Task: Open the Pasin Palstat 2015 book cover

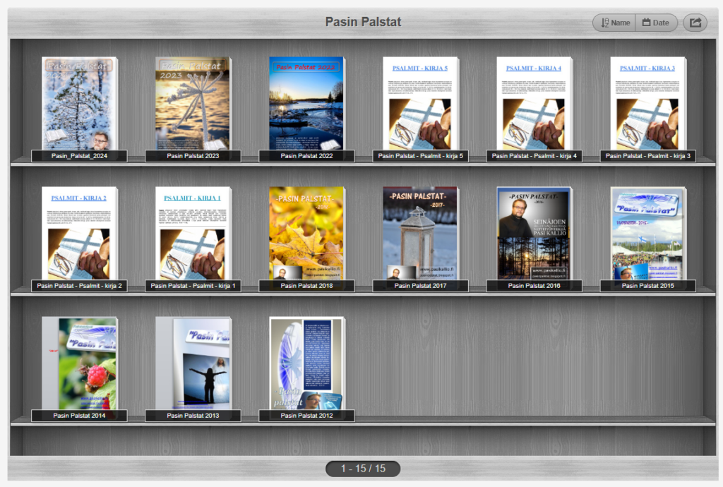Action: 647,233
